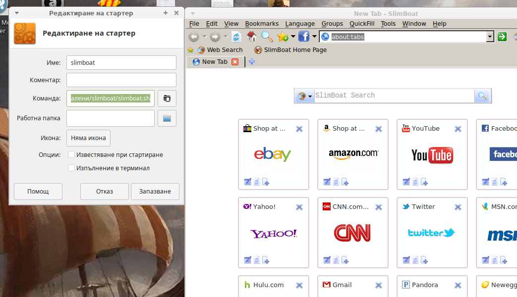Expand the back button history dropdown
The image size is (517, 297).
pos(204,37)
